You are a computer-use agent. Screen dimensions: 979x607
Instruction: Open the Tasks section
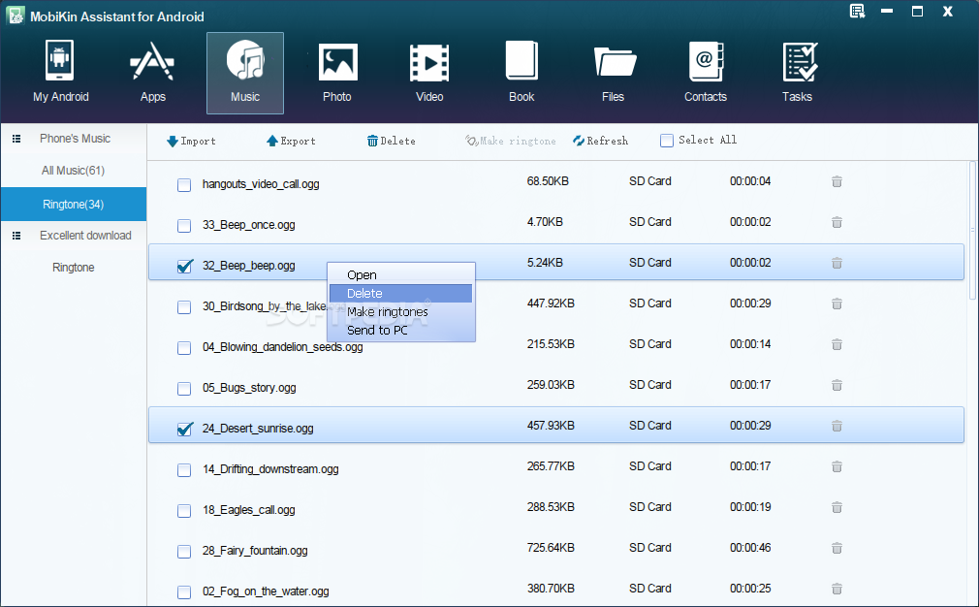tap(798, 72)
